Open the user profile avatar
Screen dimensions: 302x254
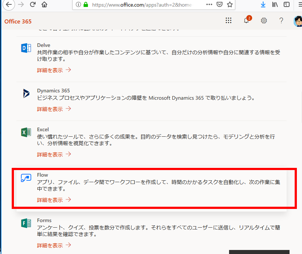(x=298, y=21)
